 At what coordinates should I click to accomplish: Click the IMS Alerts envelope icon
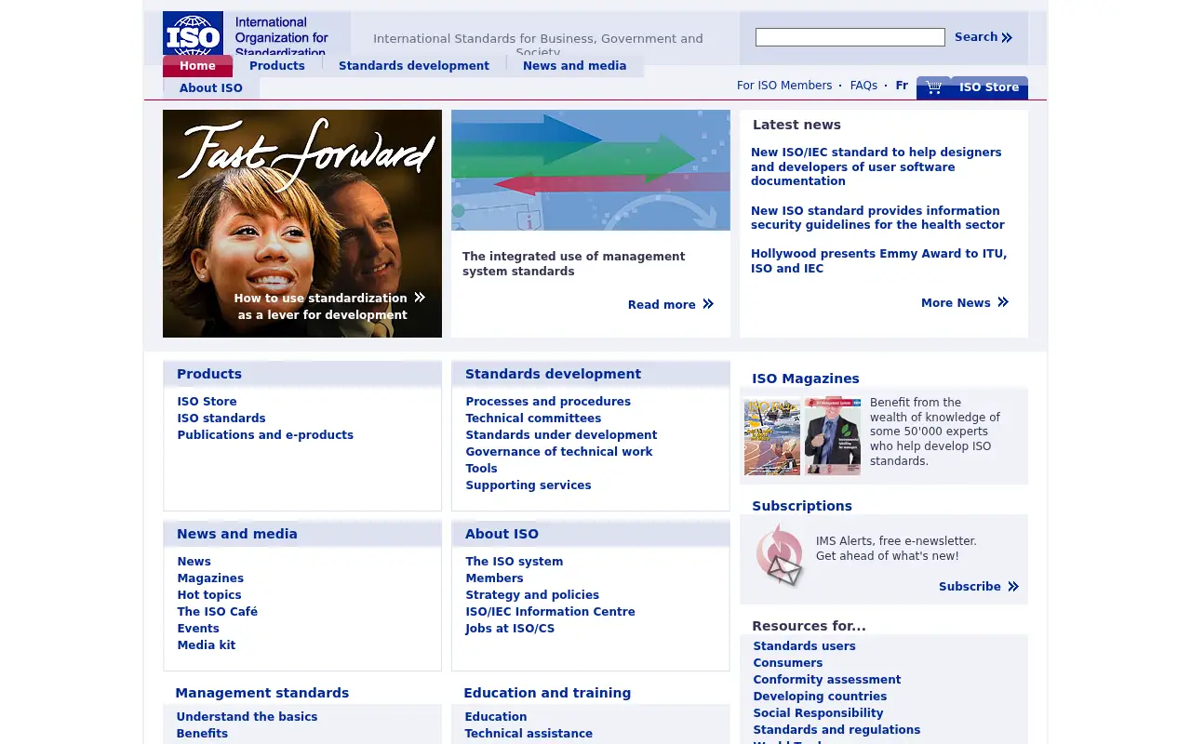[x=780, y=556]
